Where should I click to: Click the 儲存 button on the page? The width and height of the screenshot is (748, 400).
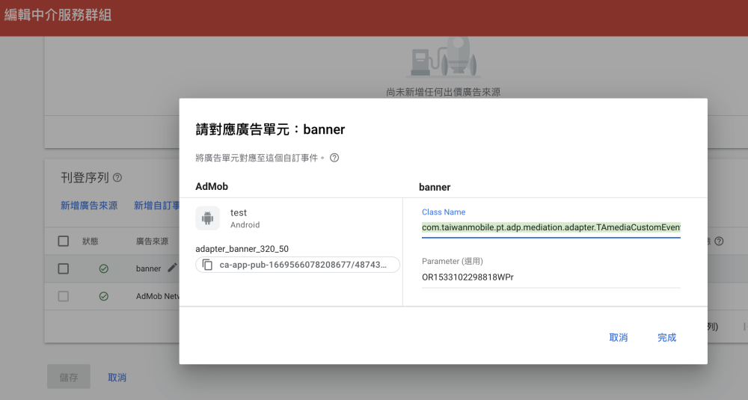point(69,377)
